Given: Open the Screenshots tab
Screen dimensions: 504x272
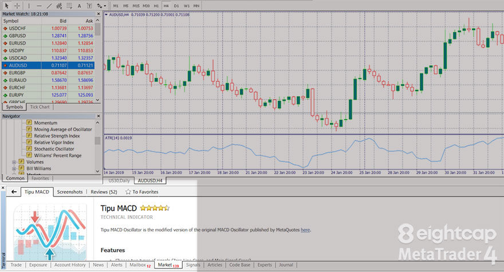Looking at the screenshot, I should pyautogui.click(x=70, y=192).
